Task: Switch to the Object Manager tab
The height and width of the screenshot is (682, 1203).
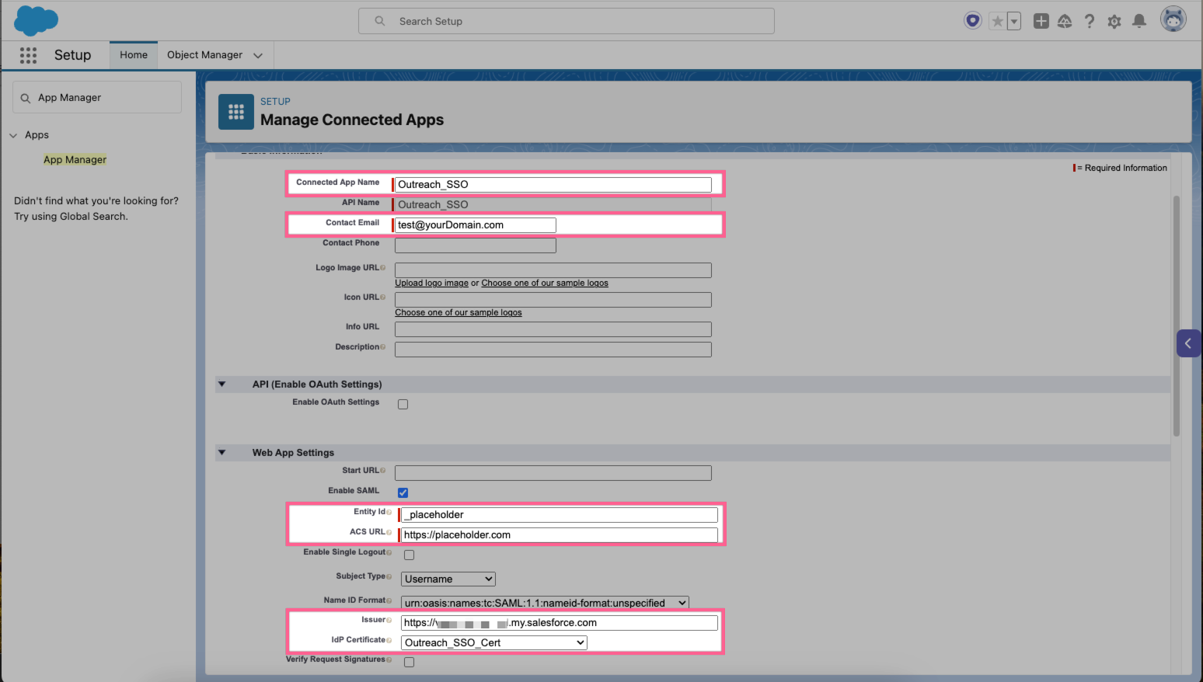Action: pos(205,54)
